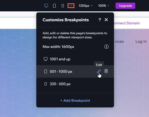This screenshot has height=117, width=149.
Task: Click the Upgrade button
Action: tap(125, 6)
